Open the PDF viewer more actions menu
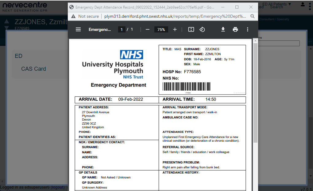Image resolution: width=313 pixels, height=191 pixels. [x=248, y=29]
